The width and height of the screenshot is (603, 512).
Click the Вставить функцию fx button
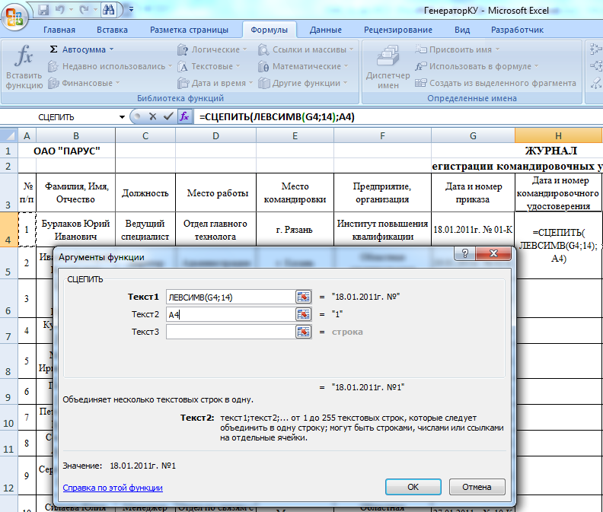pos(24,66)
